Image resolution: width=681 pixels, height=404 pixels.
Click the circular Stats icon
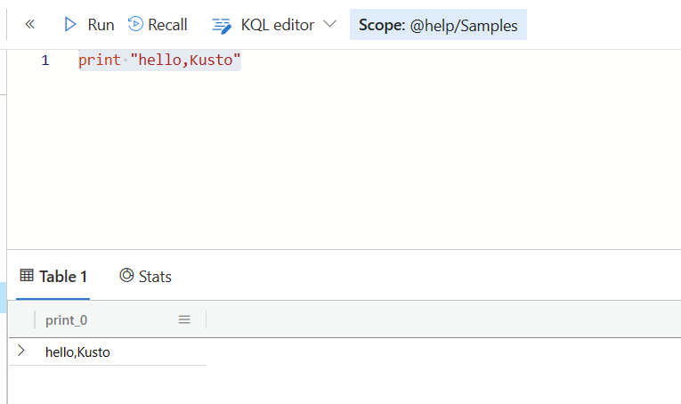point(126,276)
